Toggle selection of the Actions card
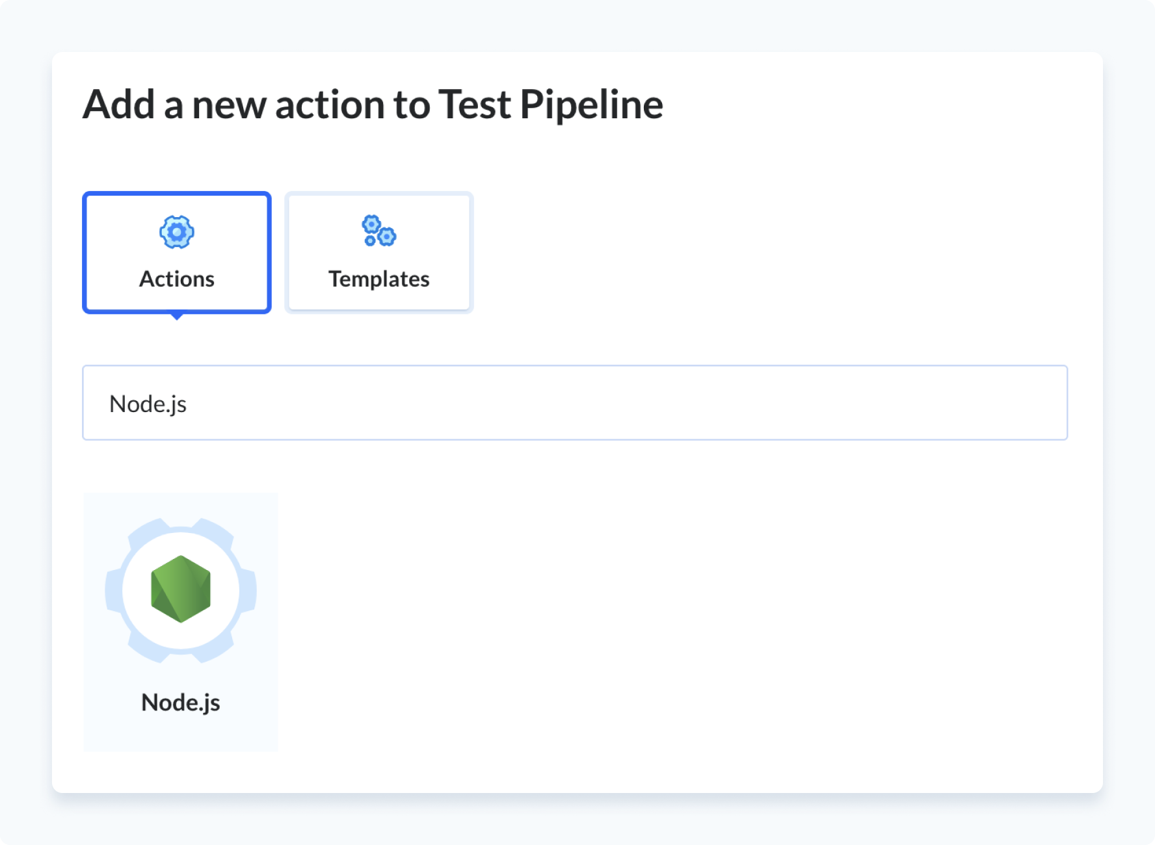1155x845 pixels. click(x=176, y=253)
